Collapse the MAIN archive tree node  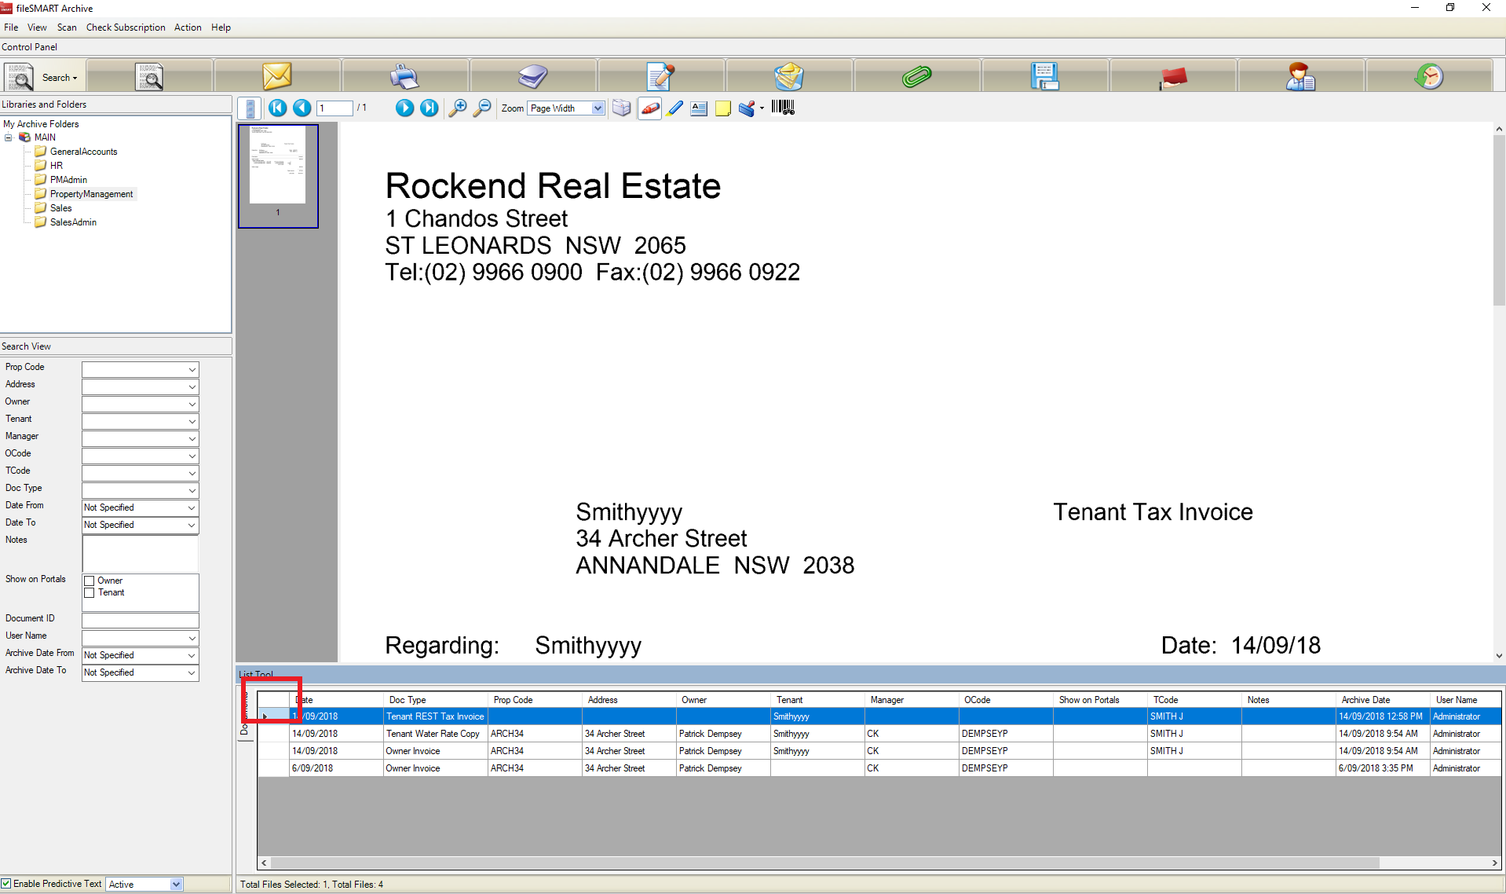pos(9,137)
